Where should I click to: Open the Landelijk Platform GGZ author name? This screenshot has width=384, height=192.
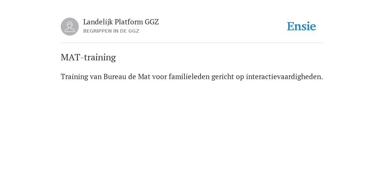click(121, 22)
